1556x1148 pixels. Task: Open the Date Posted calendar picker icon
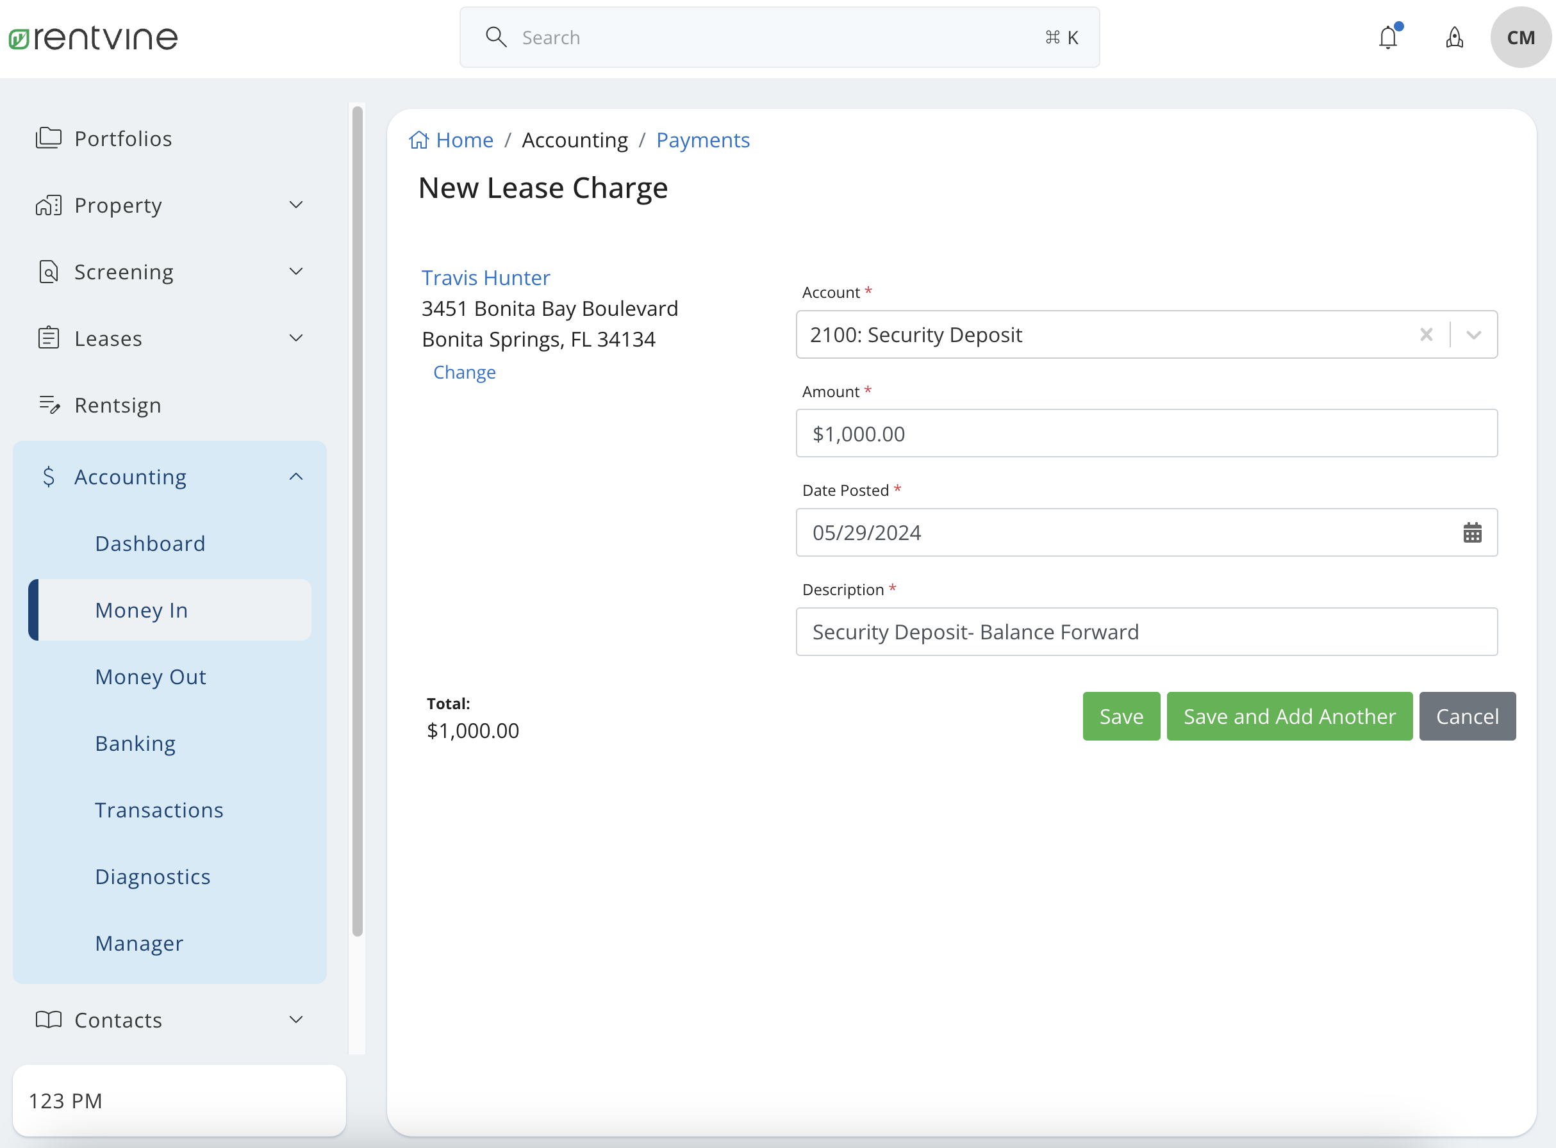point(1472,533)
